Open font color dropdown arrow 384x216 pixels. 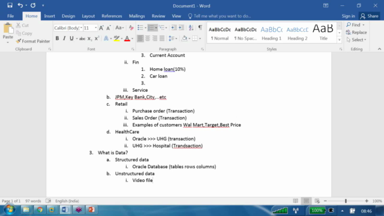pyautogui.click(x=132, y=38)
